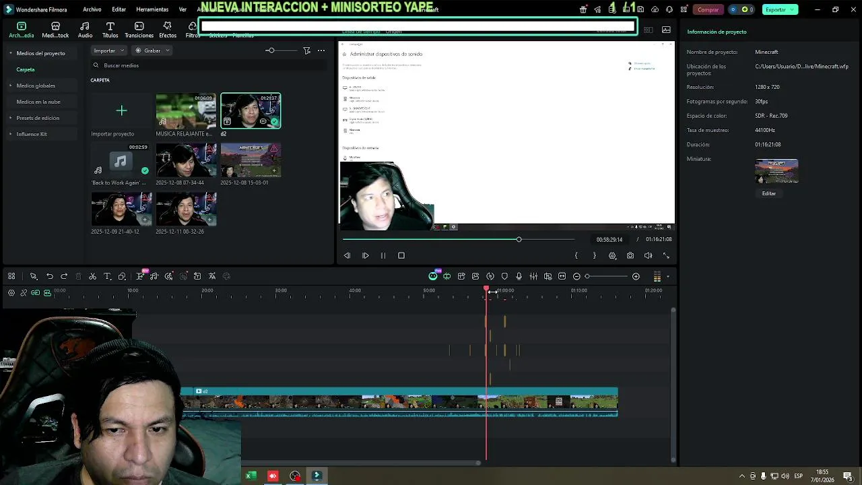The width and height of the screenshot is (862, 485).
Task: Expand Medios del proyecto tree
Action: pyautogui.click(x=11, y=53)
